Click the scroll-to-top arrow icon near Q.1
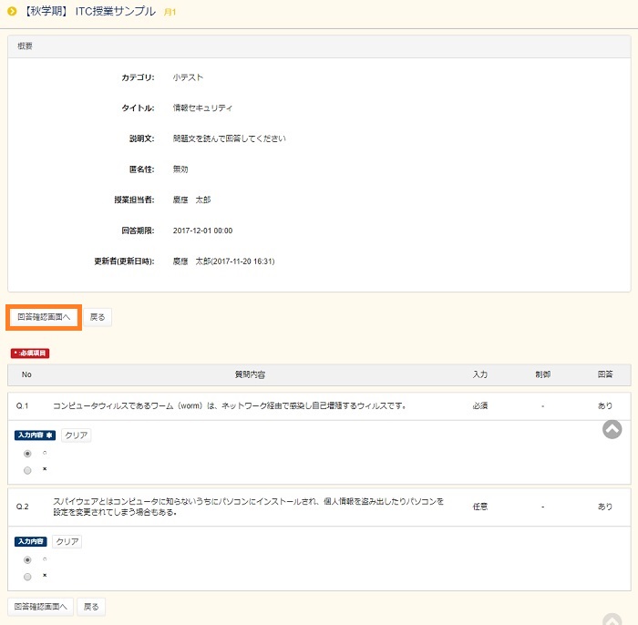Viewport: 638px width, 625px height. [x=612, y=429]
